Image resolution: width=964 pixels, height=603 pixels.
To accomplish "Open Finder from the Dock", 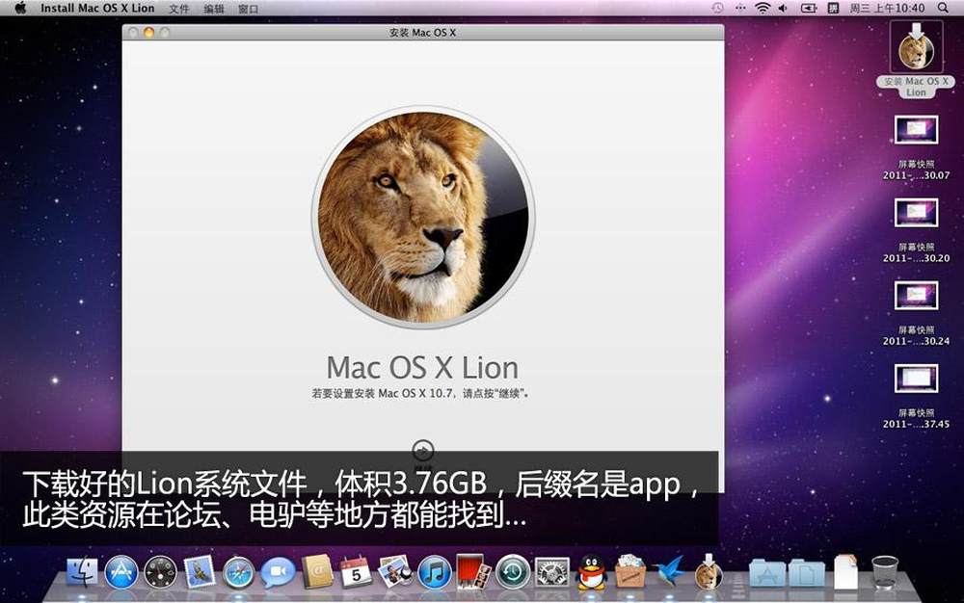I will point(82,573).
